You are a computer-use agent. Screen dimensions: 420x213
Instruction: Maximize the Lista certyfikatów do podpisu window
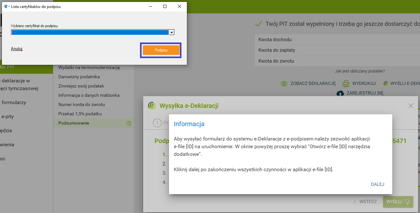click(x=165, y=6)
